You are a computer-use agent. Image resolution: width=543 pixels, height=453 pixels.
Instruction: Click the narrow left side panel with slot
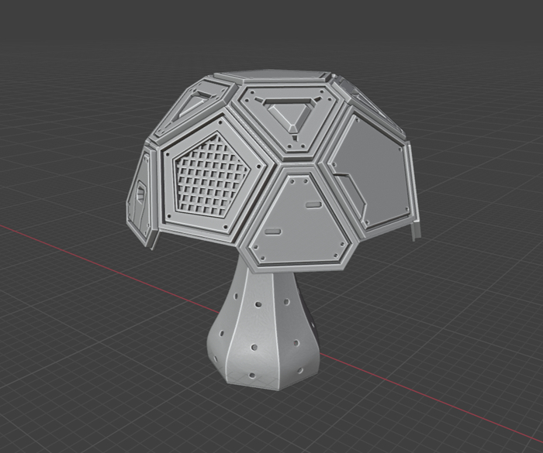[x=143, y=194]
